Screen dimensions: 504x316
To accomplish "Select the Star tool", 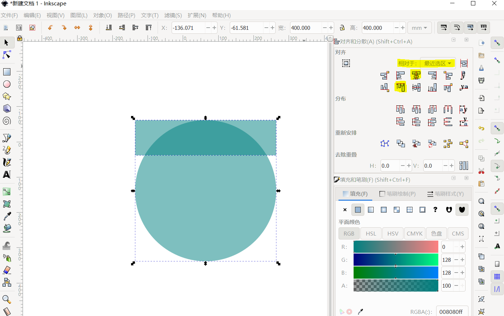I will (7, 96).
